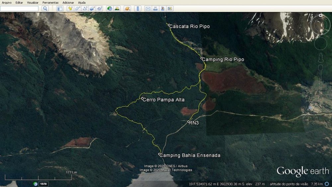
Task: Add an image overlay
Action: 92,9
